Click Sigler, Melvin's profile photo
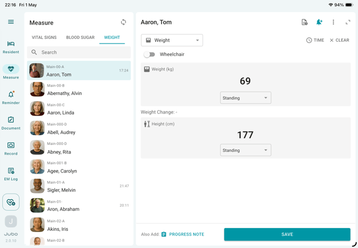This screenshot has width=358, height=248. point(37,186)
